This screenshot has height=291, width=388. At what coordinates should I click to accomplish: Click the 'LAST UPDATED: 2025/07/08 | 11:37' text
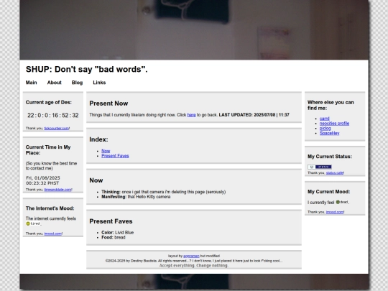pyautogui.click(x=254, y=115)
